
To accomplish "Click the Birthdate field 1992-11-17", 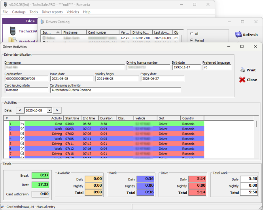I will click(186, 67).
